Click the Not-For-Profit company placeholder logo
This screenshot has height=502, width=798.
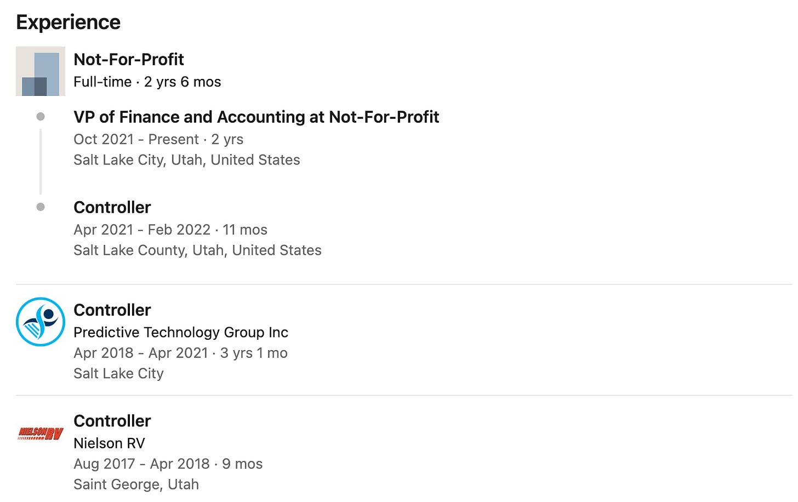[41, 71]
